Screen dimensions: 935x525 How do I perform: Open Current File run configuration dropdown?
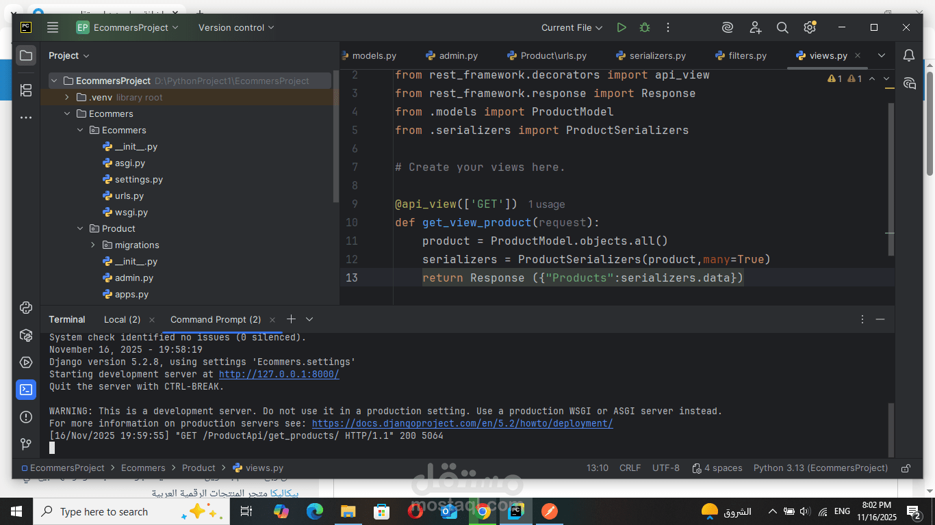pyautogui.click(x=572, y=27)
